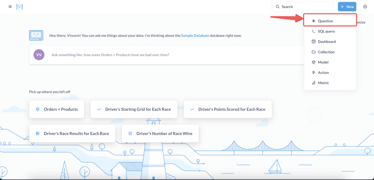
Task: Select Question from the New menu
Action: click(x=325, y=21)
